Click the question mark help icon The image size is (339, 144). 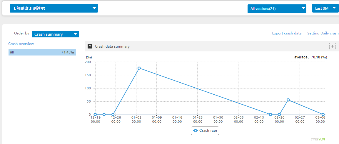[x=90, y=46]
